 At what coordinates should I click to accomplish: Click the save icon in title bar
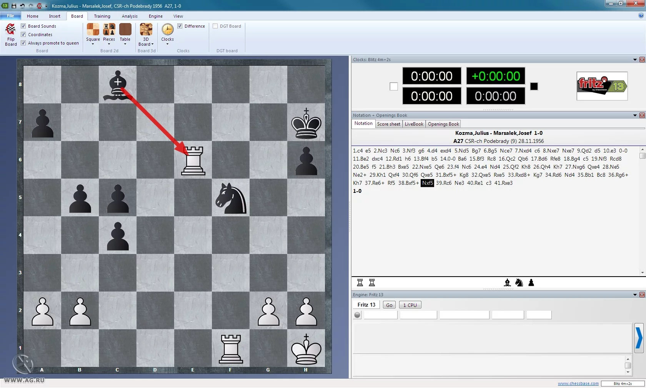coord(14,6)
